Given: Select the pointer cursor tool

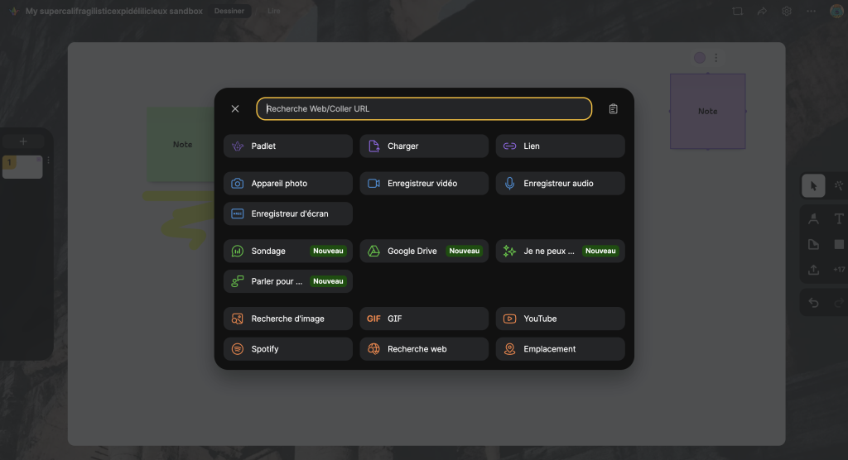Looking at the screenshot, I should (x=813, y=186).
